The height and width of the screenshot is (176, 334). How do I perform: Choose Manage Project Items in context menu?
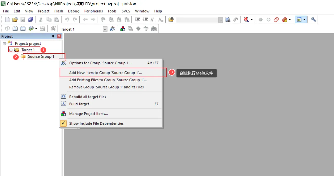point(111,114)
